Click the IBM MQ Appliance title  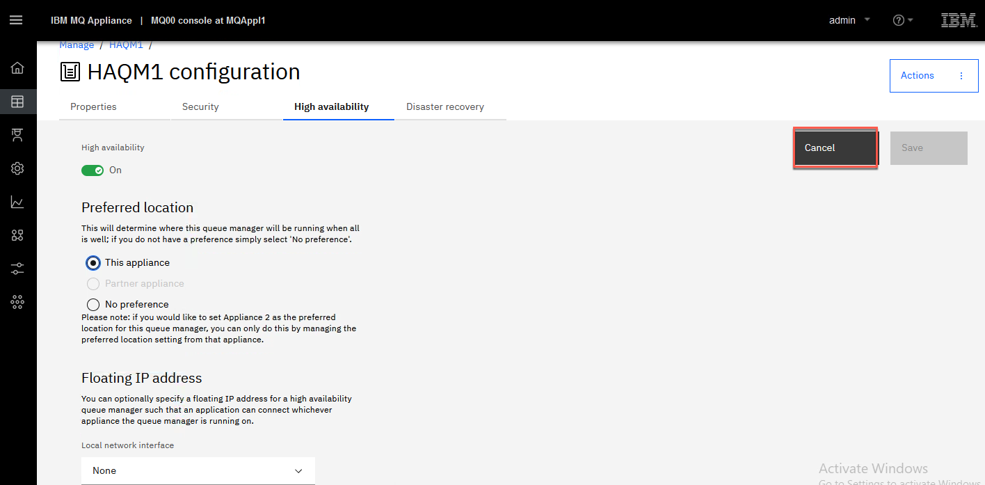tap(91, 20)
